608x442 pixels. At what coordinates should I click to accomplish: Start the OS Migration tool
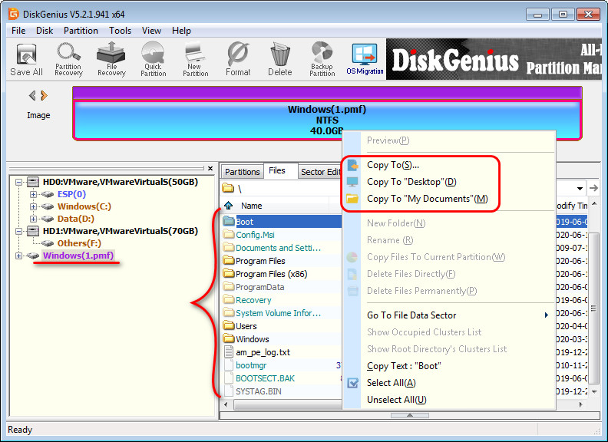[365, 59]
